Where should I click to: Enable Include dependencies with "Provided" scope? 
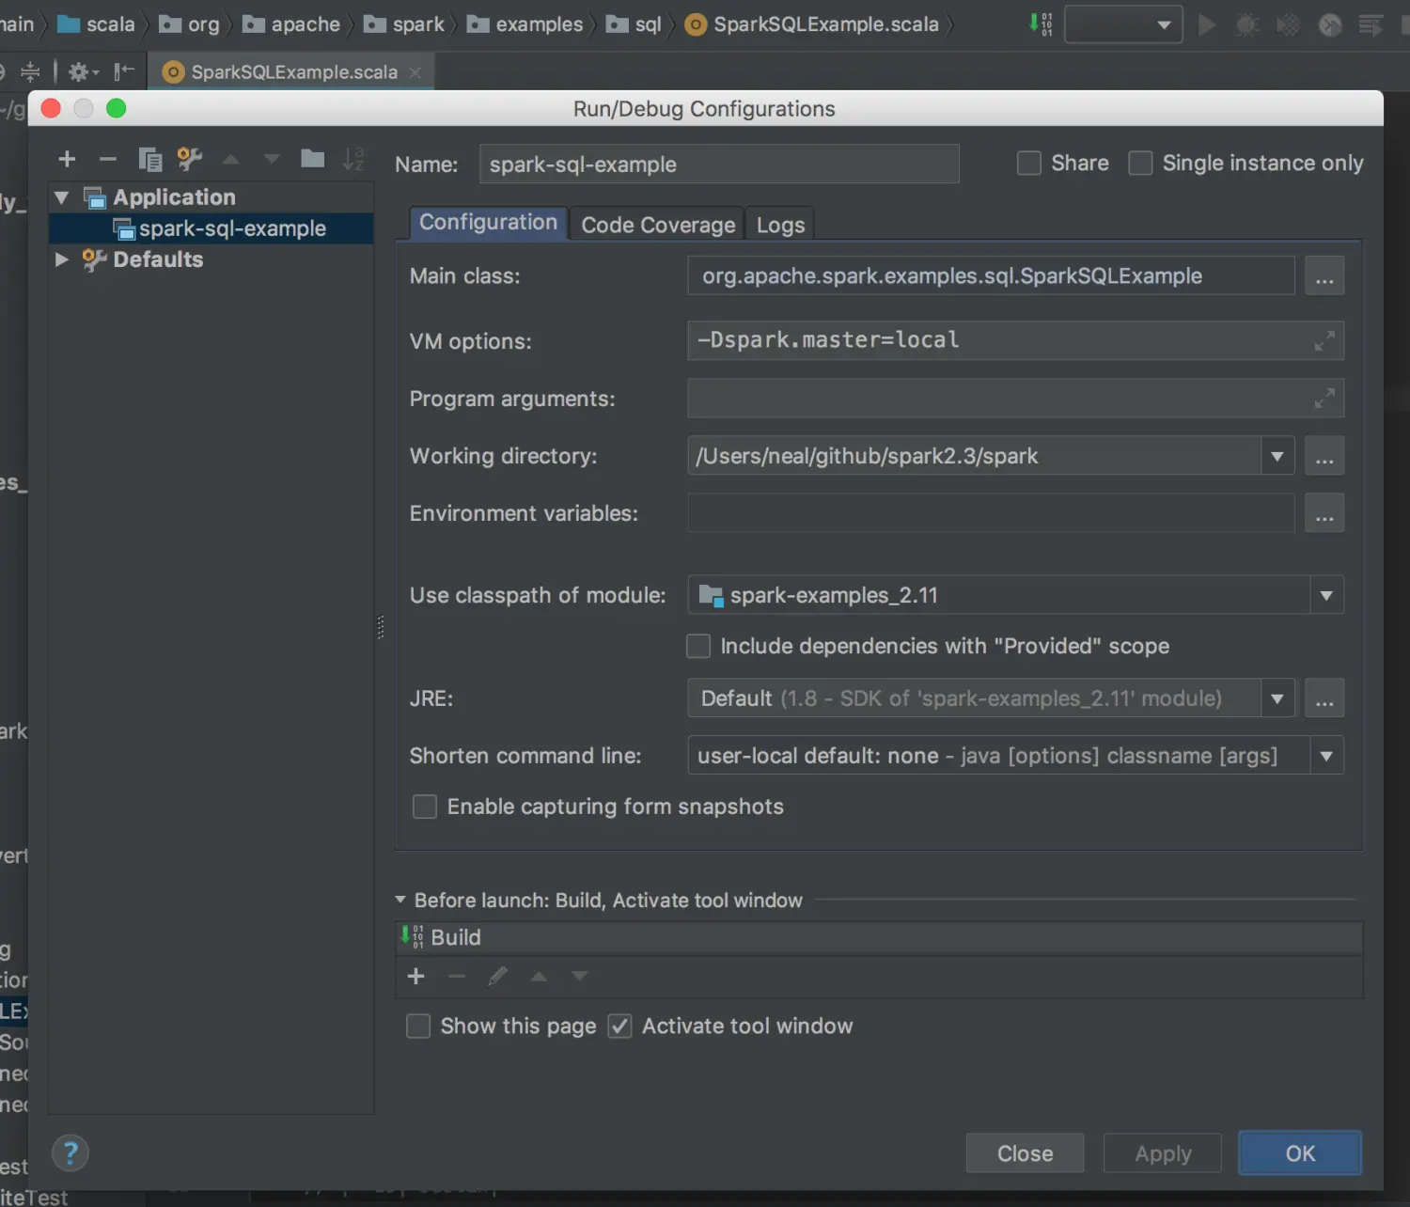tap(698, 646)
